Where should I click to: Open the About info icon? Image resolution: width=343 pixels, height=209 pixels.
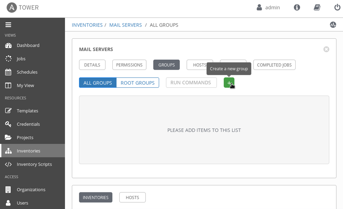(297, 8)
